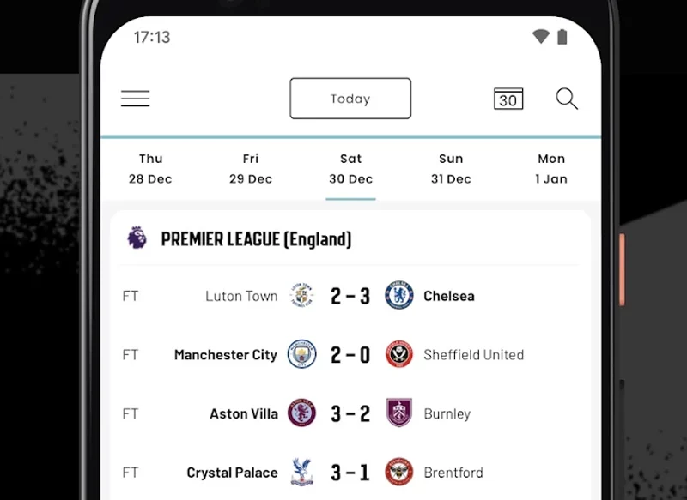Tap the Manchester City crest
The width and height of the screenshot is (687, 500).
(x=301, y=354)
